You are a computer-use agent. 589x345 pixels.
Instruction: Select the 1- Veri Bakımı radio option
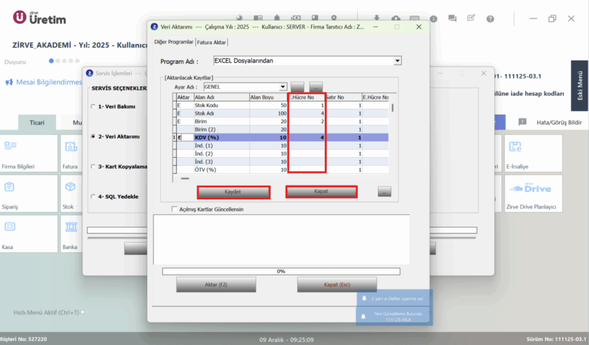(x=93, y=107)
